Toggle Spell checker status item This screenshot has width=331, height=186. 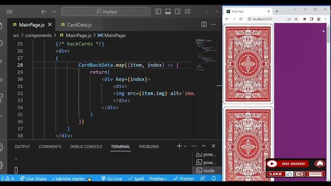point(136,179)
